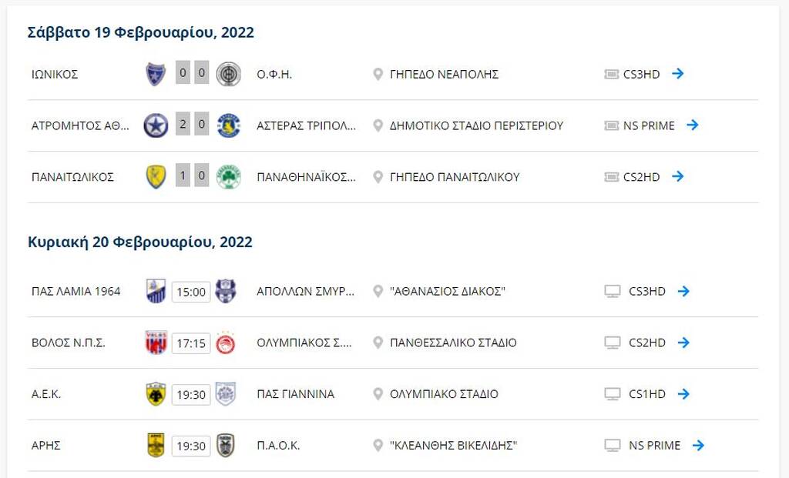Click the Olympiakos red crest
The height and width of the screenshot is (478, 789).
(226, 343)
